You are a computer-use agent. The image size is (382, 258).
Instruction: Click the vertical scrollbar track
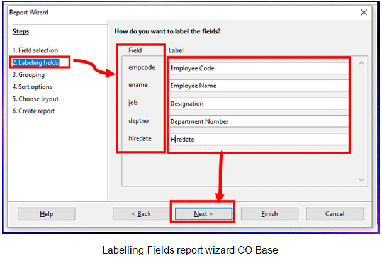click(x=361, y=120)
